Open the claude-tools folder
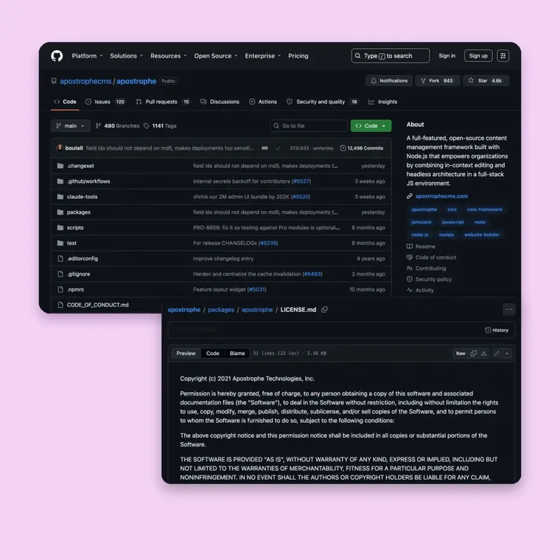Image resolution: width=560 pixels, height=560 pixels. 82,197
